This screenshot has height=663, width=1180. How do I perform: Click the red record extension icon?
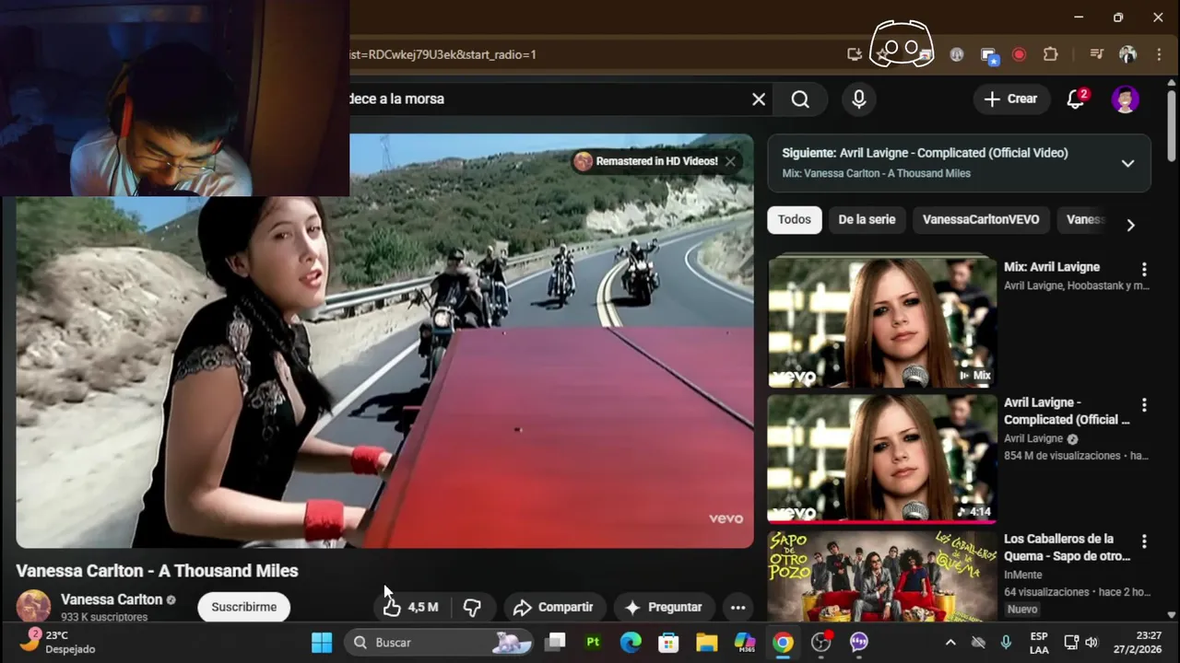point(1020,54)
